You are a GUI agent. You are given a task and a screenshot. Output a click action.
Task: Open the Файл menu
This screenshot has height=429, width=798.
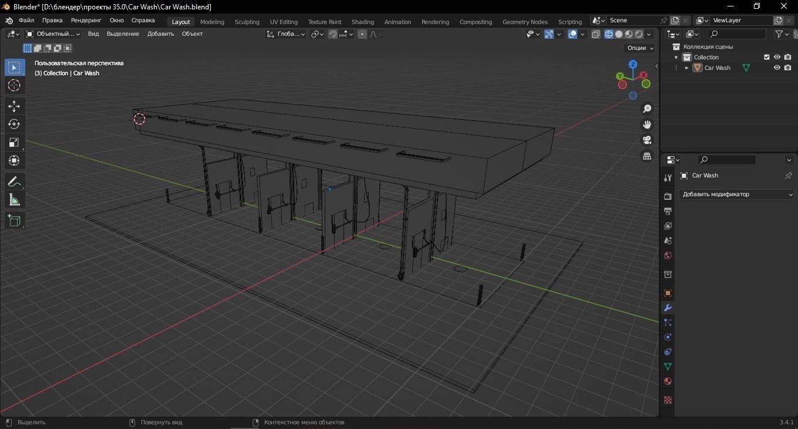pyautogui.click(x=26, y=21)
